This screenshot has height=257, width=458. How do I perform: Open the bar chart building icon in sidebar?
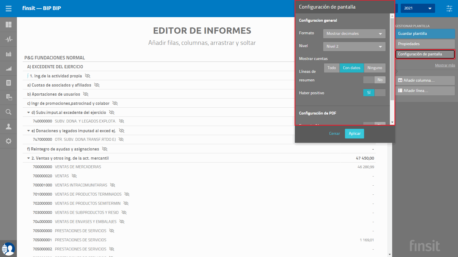(9, 54)
